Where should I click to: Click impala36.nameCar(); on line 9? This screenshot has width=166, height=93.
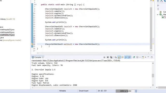(55, 11)
